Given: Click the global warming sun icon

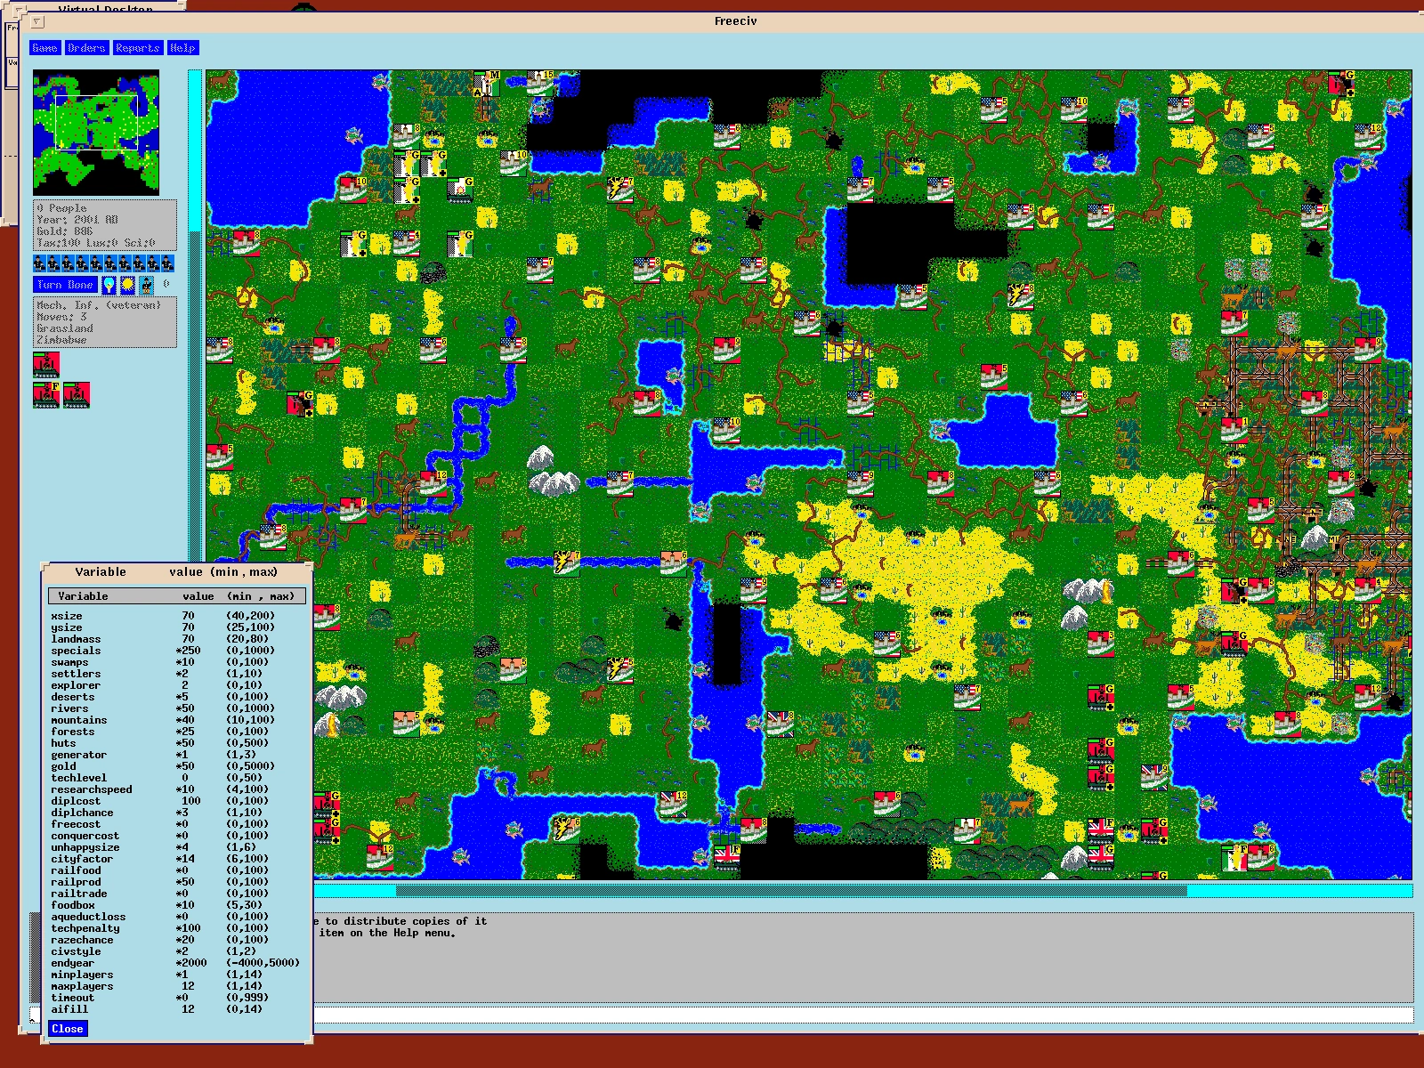Looking at the screenshot, I should [127, 285].
